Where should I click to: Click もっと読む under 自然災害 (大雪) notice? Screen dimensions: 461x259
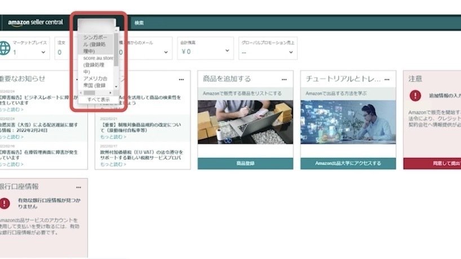coord(11,137)
